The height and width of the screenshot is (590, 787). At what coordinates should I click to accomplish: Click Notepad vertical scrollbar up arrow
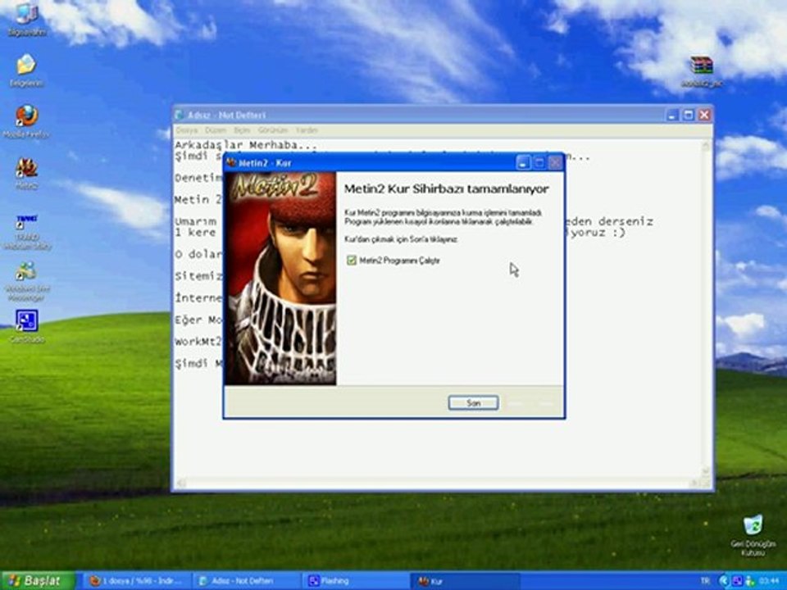click(706, 146)
